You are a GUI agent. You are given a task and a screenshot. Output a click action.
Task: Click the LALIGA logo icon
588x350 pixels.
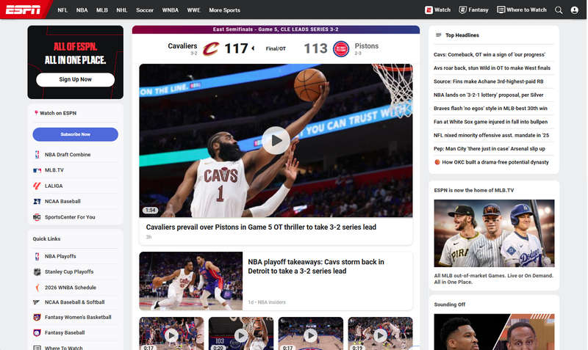(37, 186)
